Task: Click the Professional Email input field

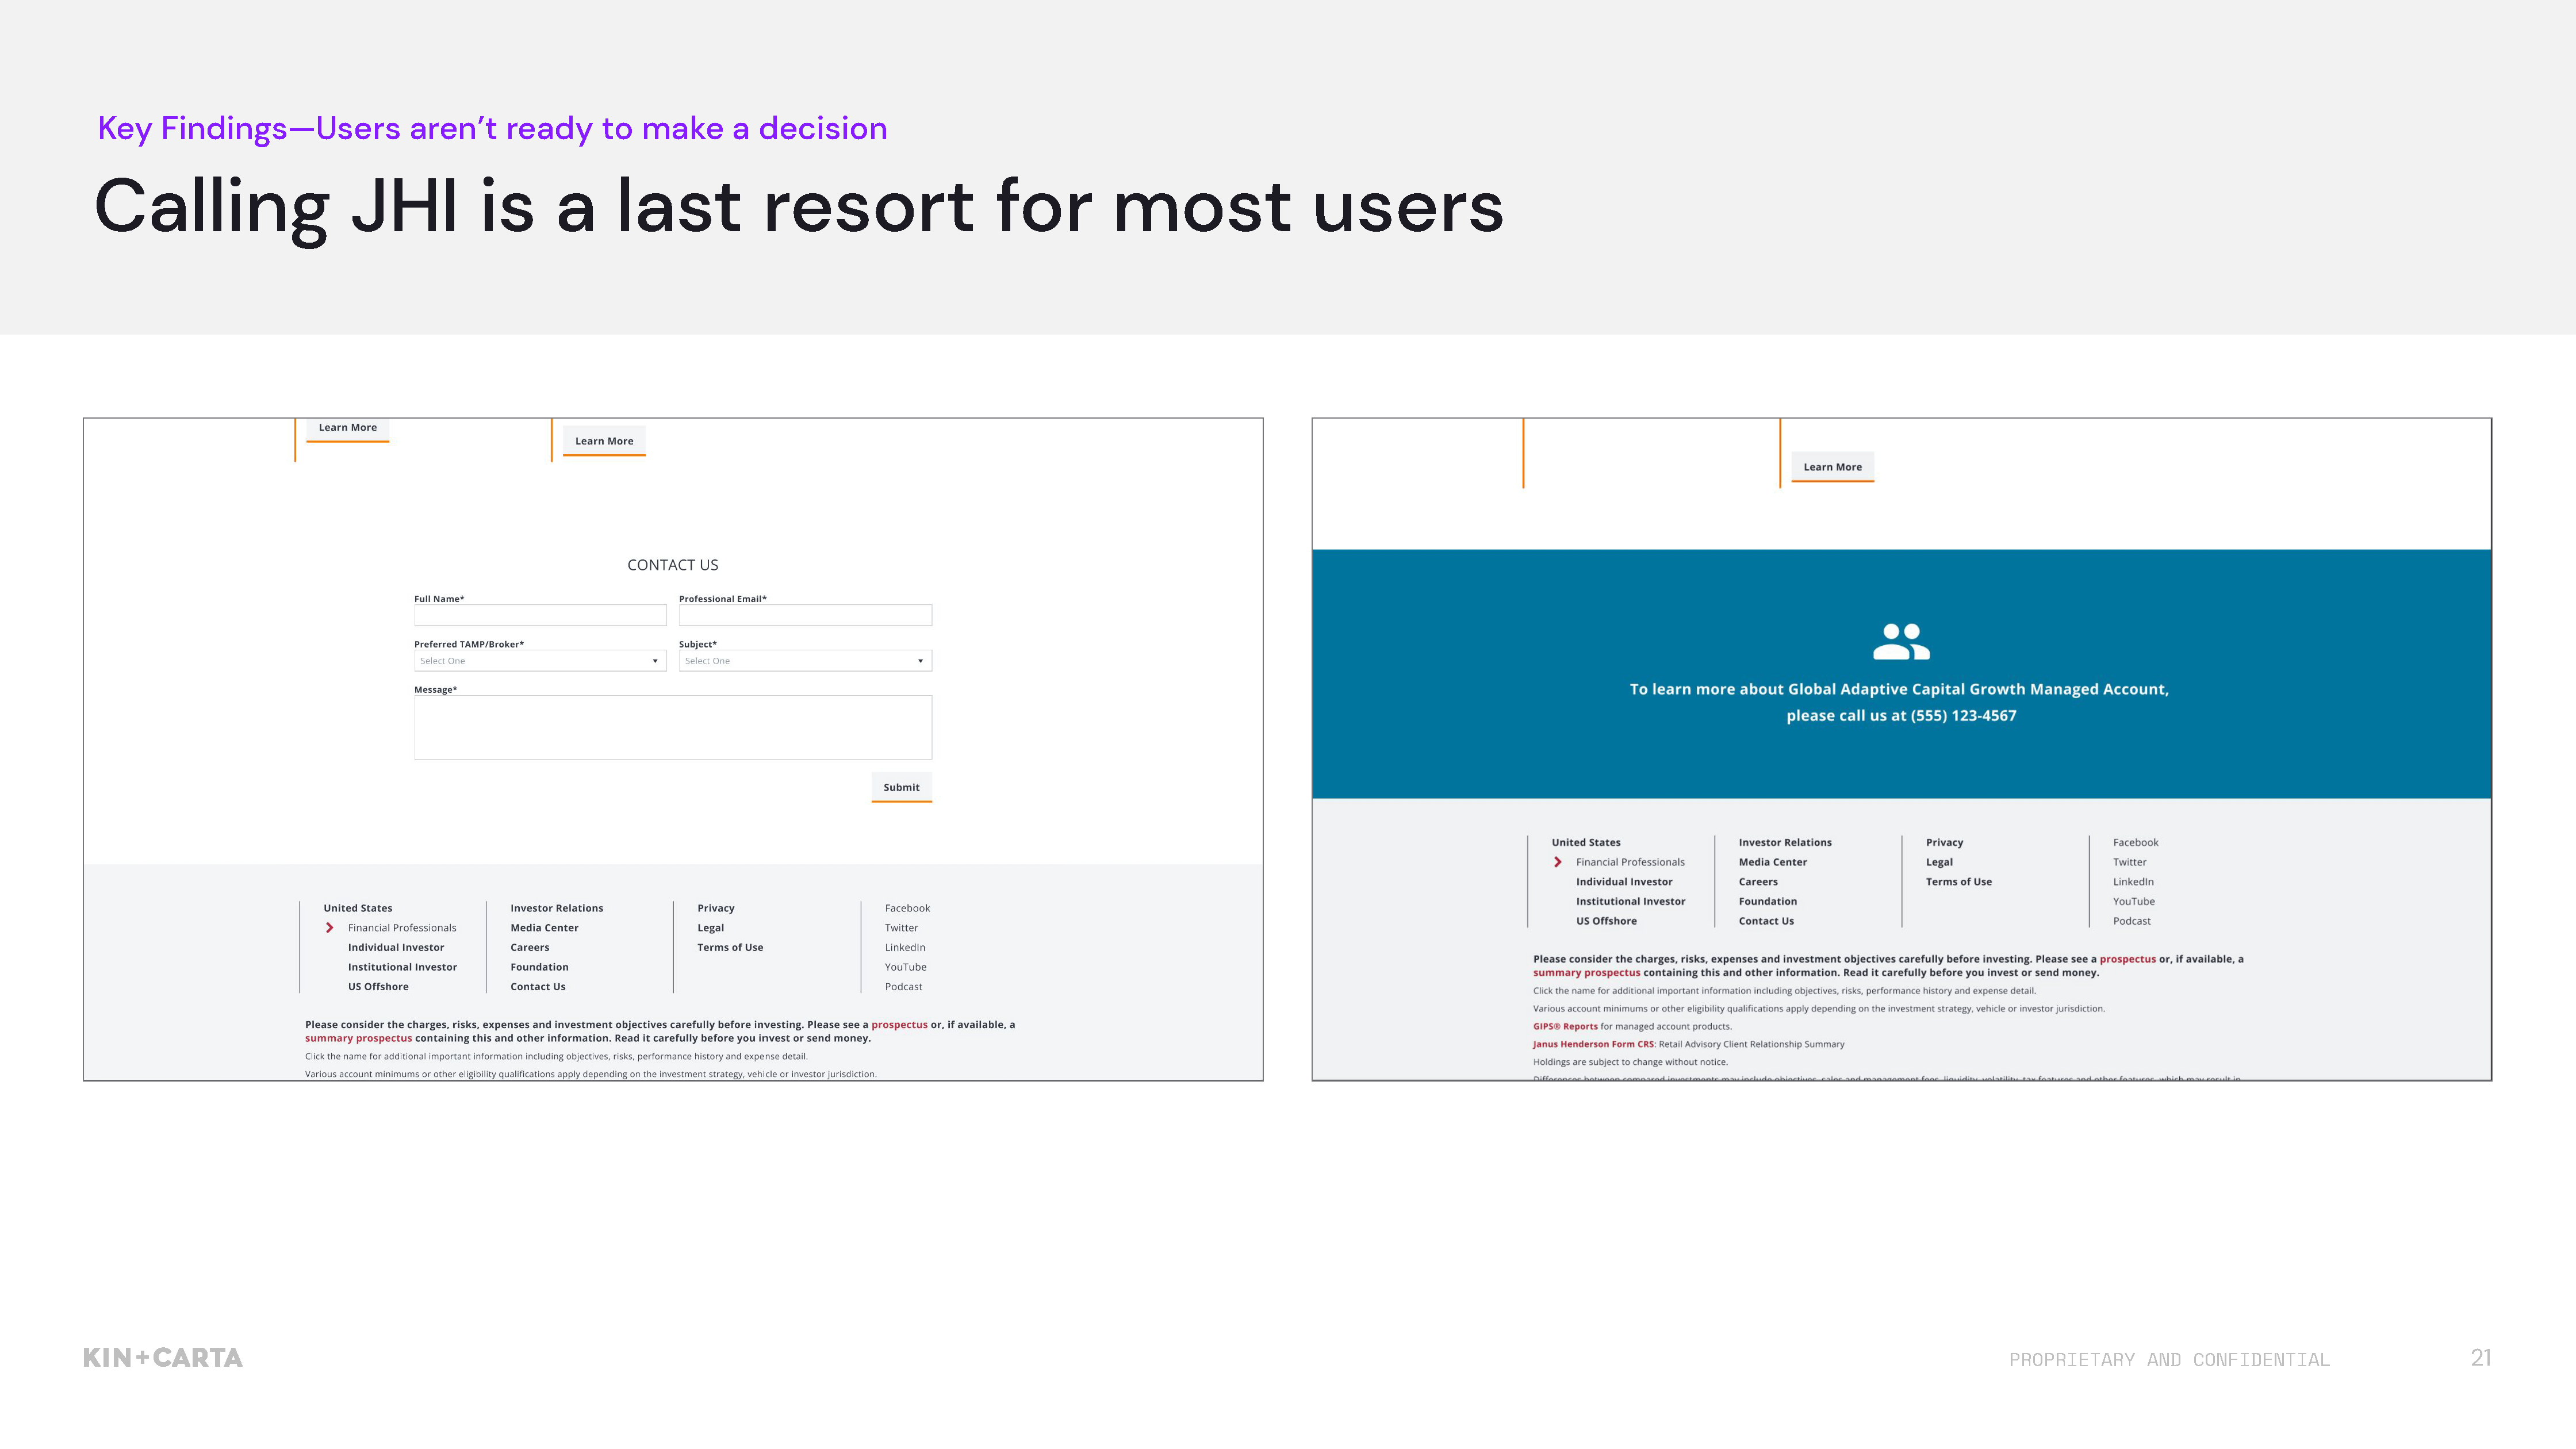Action: coord(805,615)
